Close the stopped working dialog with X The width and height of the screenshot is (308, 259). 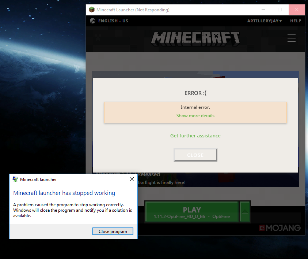point(132,179)
